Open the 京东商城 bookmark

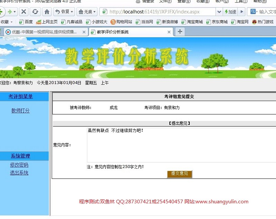coord(217,22)
